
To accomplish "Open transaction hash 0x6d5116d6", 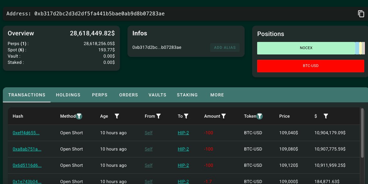I will coord(27,165).
